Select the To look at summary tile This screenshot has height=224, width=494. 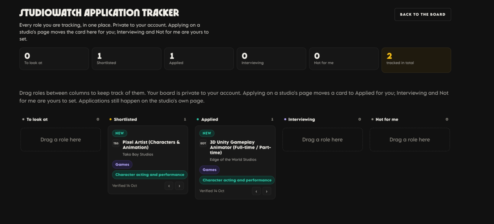tap(54, 59)
